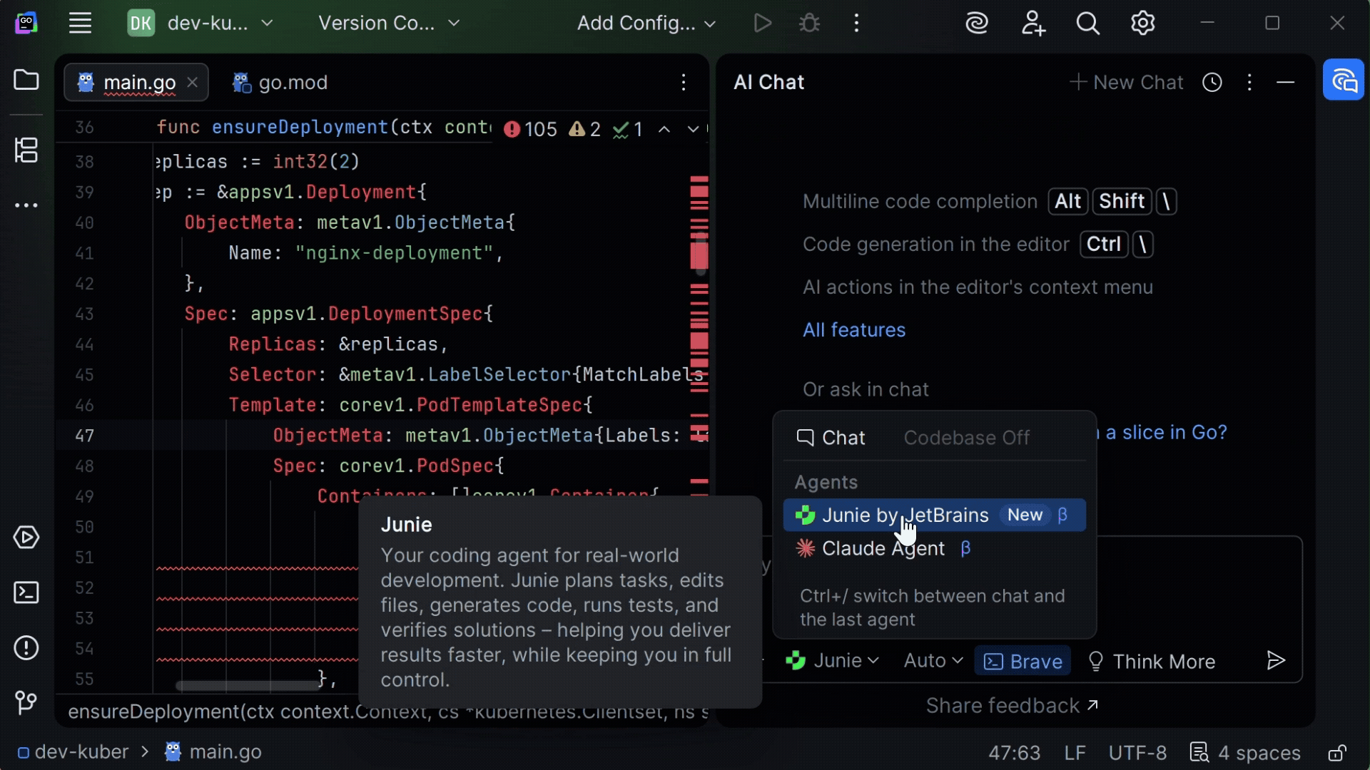Viewport: 1370px width, 770px height.
Task: Open the Problems tool window
Action: pos(26,647)
